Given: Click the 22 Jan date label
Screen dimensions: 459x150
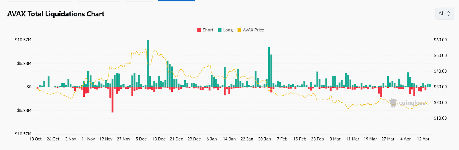Looking at the screenshot, I should [247, 139].
